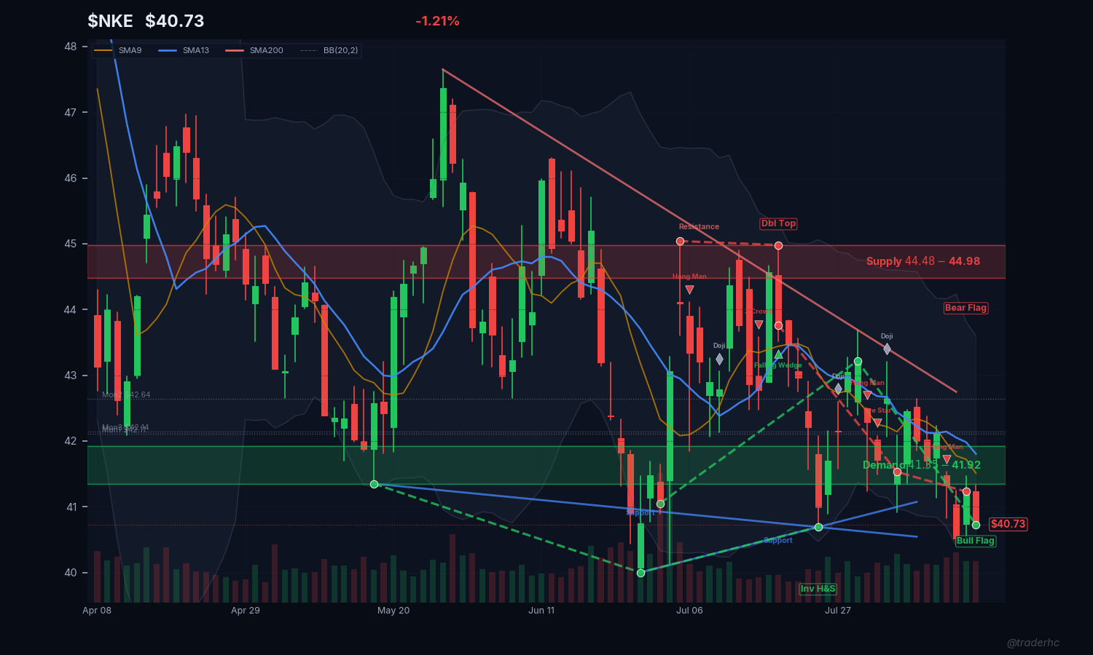Click the red $40.73 price tag at the right edge
Image resolution: width=1093 pixels, height=655 pixels.
pos(1008,524)
